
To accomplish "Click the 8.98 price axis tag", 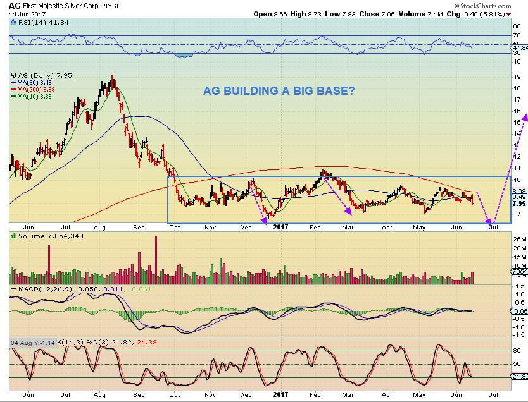I will tap(519, 191).
